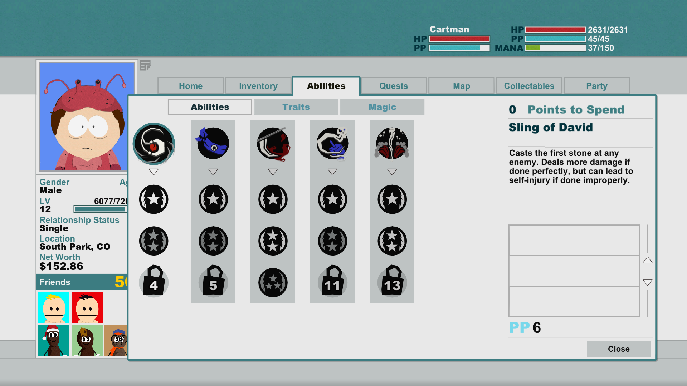Switch to the Traits sub-tab

(x=296, y=107)
